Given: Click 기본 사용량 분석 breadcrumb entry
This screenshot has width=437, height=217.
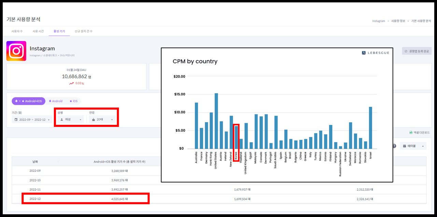Looking at the screenshot, I should 421,21.
